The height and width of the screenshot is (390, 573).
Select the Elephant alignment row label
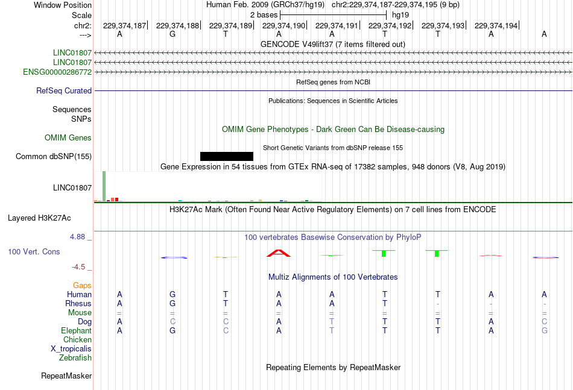click(77, 330)
